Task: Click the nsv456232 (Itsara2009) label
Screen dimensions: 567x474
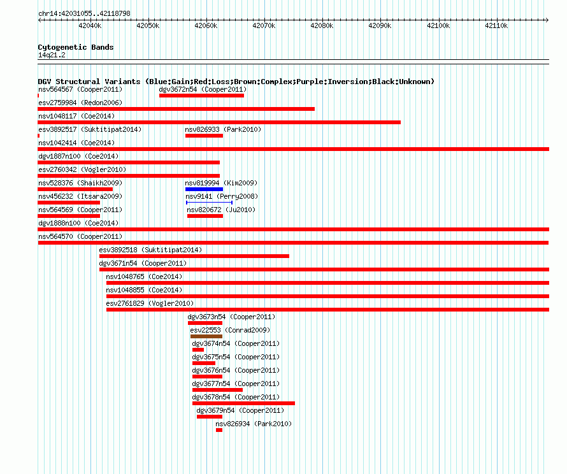Action: point(80,196)
